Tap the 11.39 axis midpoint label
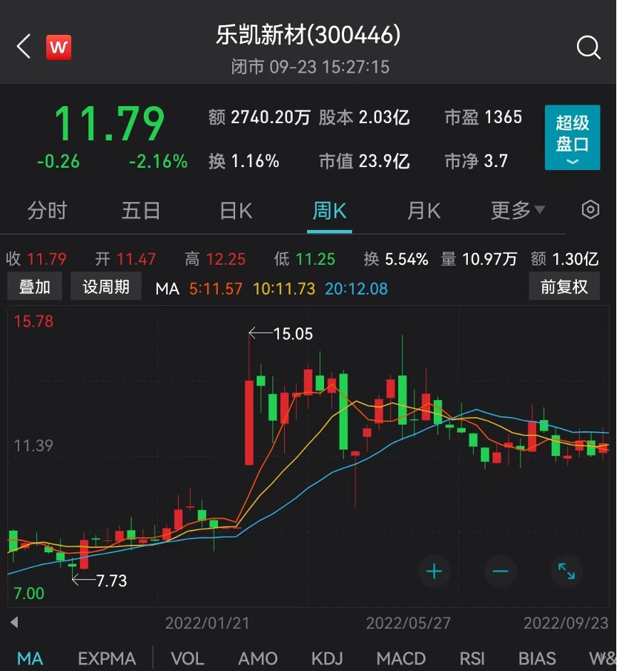617x671 pixels. coord(34,446)
